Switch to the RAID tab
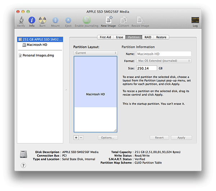 [x=148, y=37]
